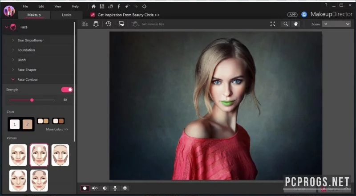Click the Save disk icon
Screen dimensions: 356x196
coord(102,6)
